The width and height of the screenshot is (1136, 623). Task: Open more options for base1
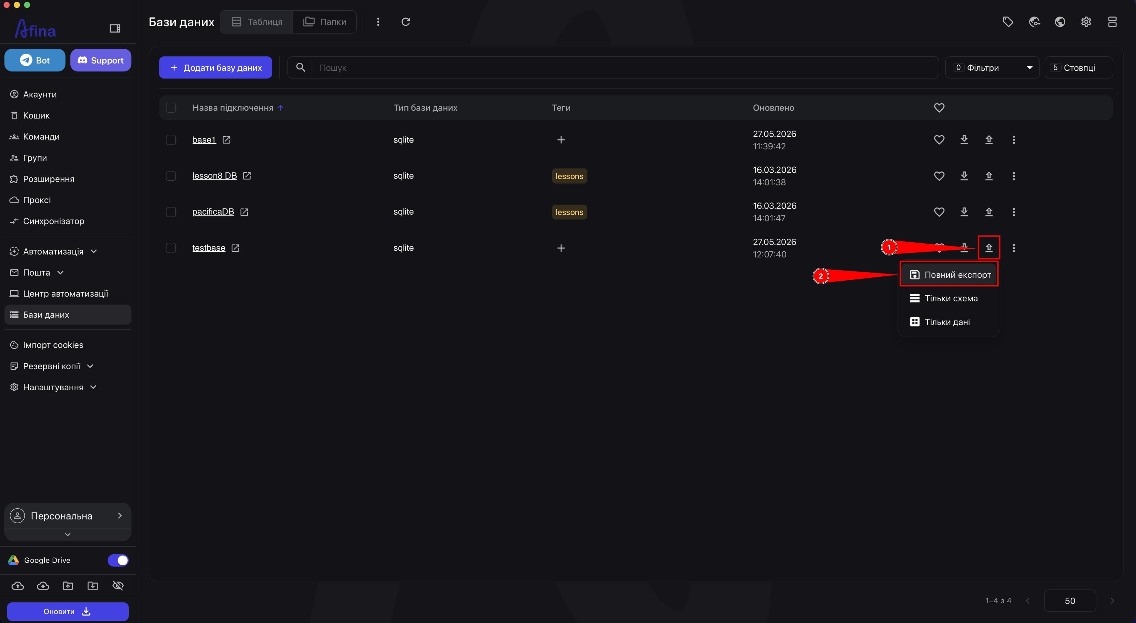coord(1014,140)
